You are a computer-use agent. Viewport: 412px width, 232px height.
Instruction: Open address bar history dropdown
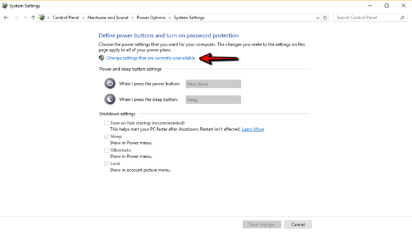[x=317, y=18]
